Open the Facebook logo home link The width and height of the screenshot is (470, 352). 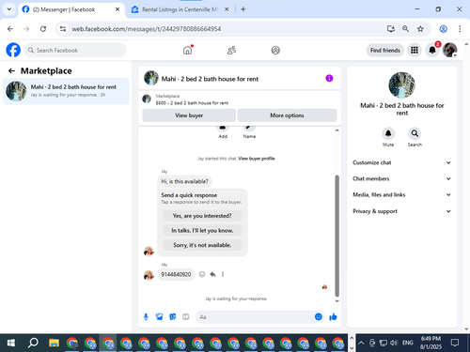coord(13,50)
